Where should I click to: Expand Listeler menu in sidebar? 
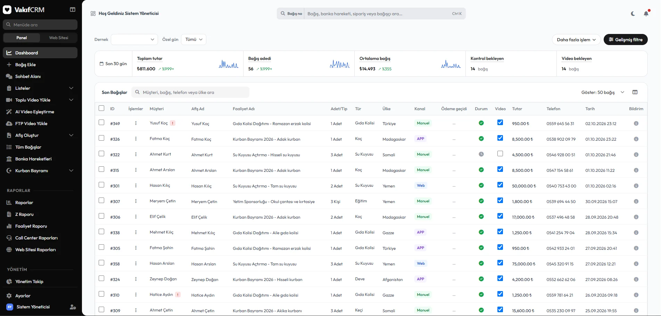pyautogui.click(x=40, y=88)
